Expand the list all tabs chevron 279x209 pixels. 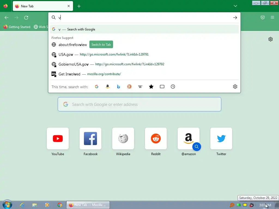[x=235, y=6]
